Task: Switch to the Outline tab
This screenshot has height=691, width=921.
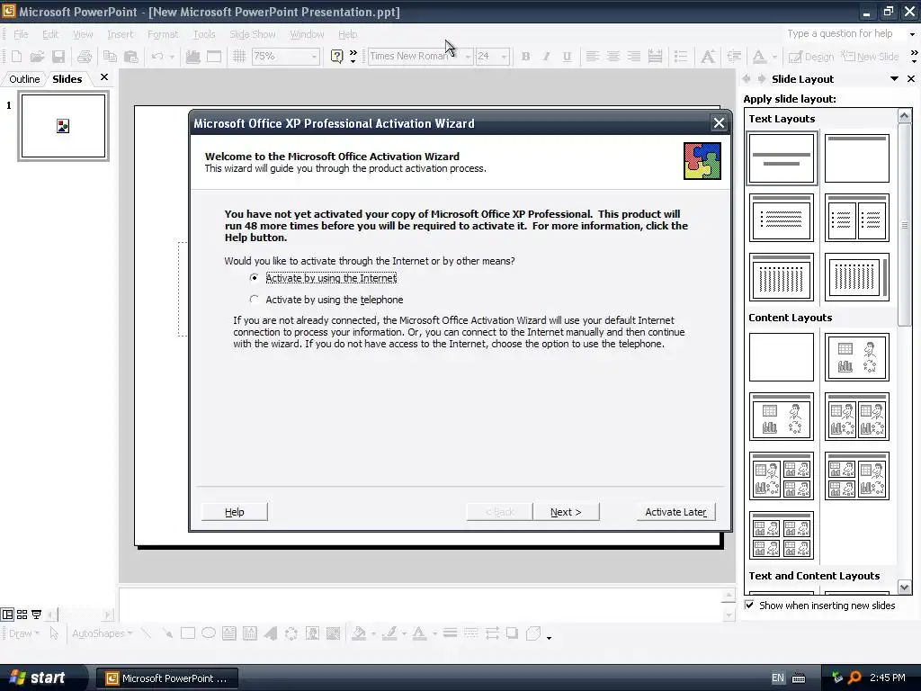Action: tap(24, 79)
